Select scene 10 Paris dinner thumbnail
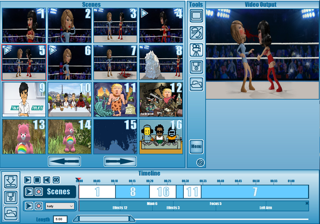The image size is (320, 224). tap(70, 100)
